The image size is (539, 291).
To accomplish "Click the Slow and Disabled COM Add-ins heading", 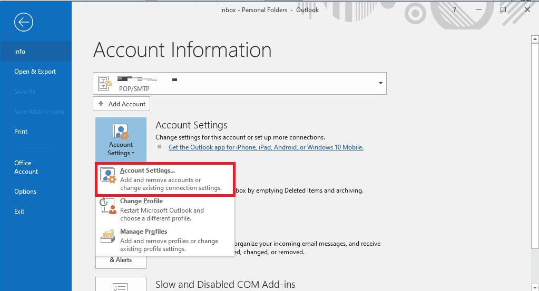I will (225, 285).
